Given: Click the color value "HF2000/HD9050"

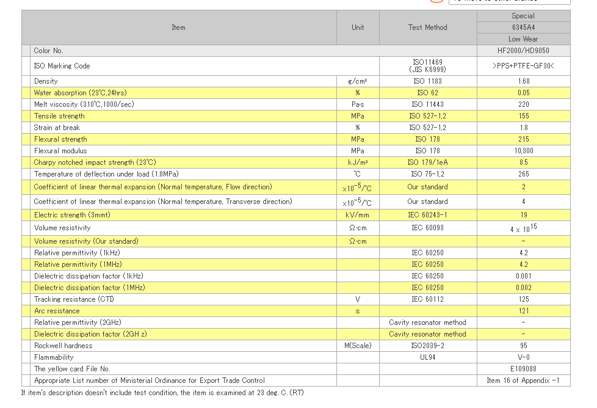Looking at the screenshot, I should coord(523,51).
